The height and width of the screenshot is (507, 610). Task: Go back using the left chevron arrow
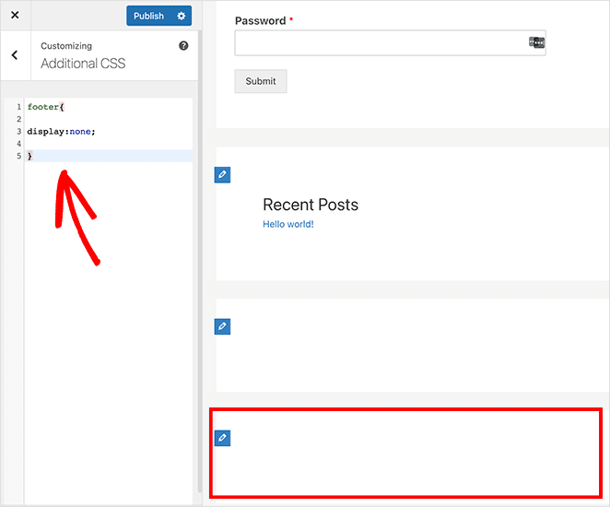[15, 55]
